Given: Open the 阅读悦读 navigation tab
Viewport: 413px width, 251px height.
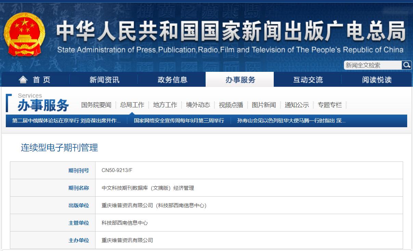Looking at the screenshot, I should [377, 80].
